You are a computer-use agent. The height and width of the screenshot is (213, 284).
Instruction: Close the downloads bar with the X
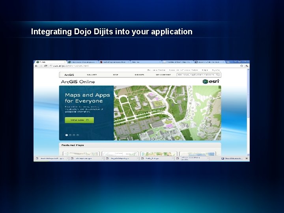coord(247,158)
